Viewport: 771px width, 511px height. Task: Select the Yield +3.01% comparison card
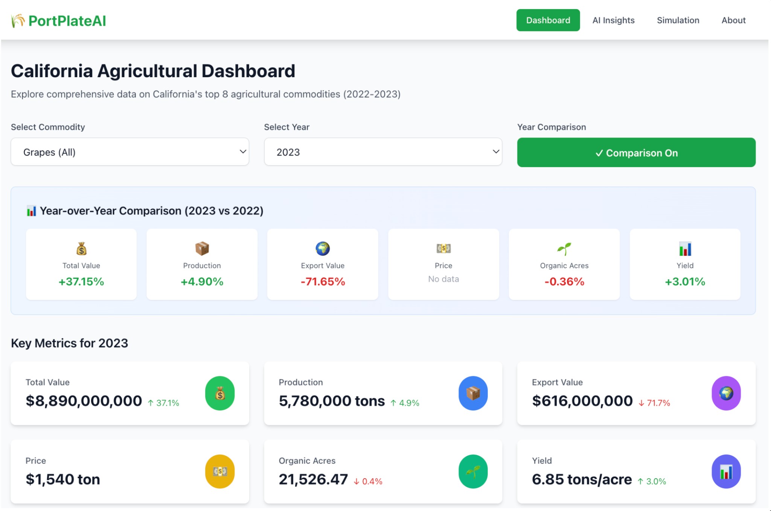tap(685, 264)
